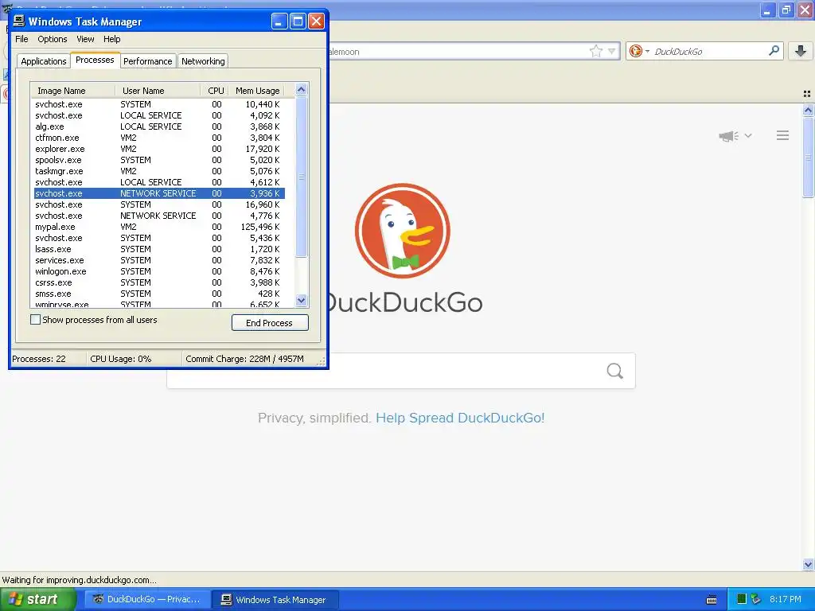The width and height of the screenshot is (815, 611).
Task: Click the magnifier icon in browser search box
Action: (774, 50)
